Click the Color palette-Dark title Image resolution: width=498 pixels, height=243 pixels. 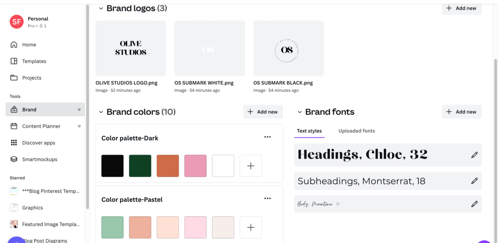pyautogui.click(x=130, y=138)
